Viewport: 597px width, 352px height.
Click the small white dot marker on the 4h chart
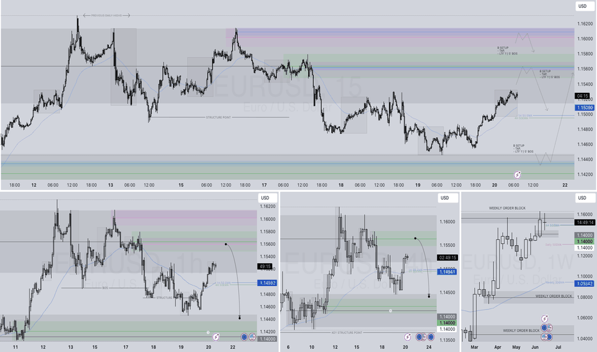[390, 311]
